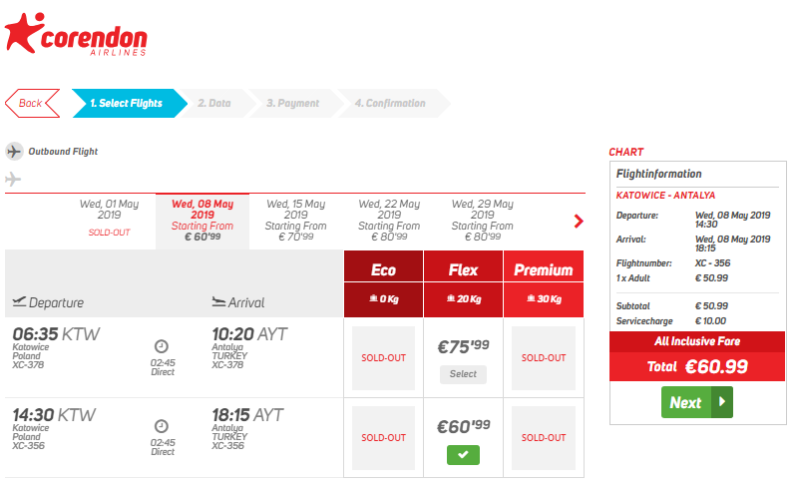Click the Corendon Airlines logo

[76, 34]
